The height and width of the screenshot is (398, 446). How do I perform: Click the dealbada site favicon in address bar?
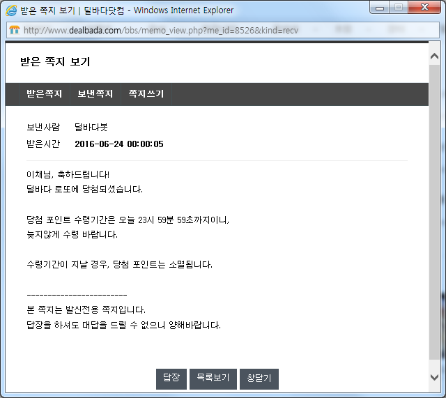point(14,31)
